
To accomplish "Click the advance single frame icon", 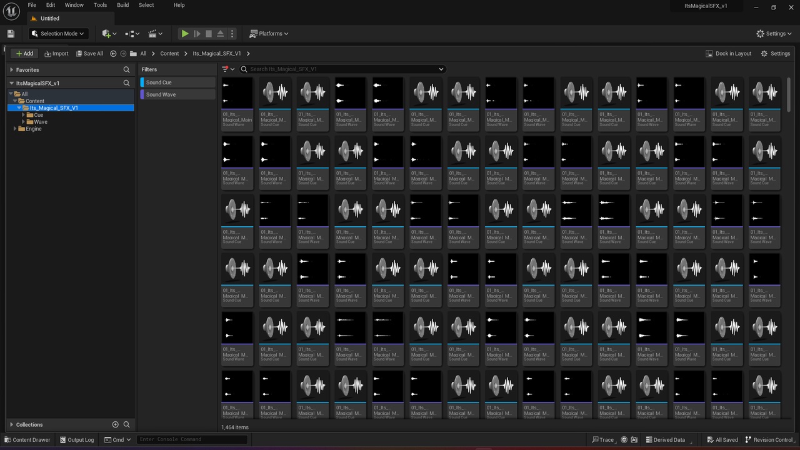I will pos(197,34).
